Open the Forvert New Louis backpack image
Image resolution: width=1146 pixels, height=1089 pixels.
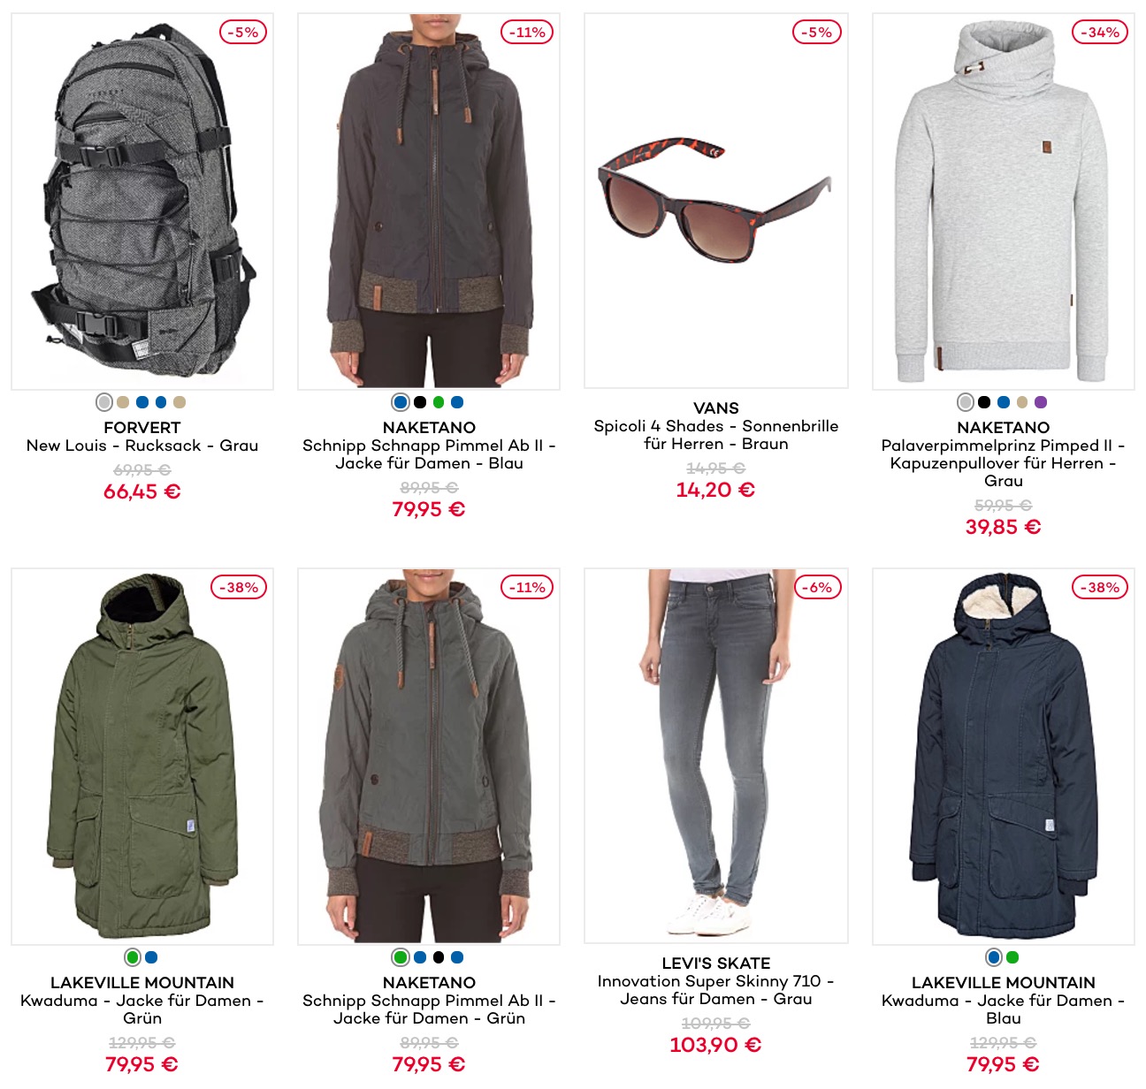tap(142, 202)
